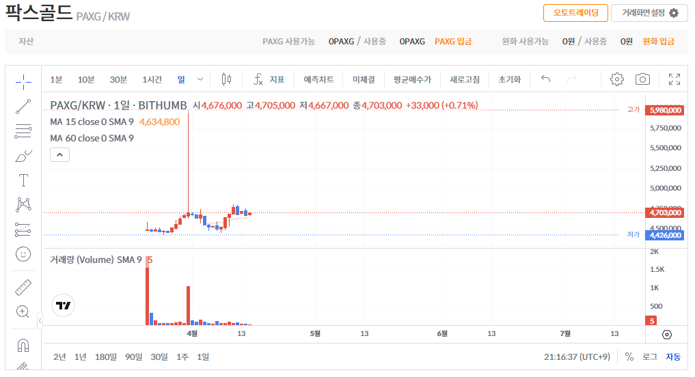Click the 5,980,000 high price label
Viewport: 695px width, 377px height.
pyautogui.click(x=665, y=111)
